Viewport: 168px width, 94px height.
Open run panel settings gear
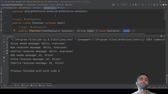click(161, 36)
